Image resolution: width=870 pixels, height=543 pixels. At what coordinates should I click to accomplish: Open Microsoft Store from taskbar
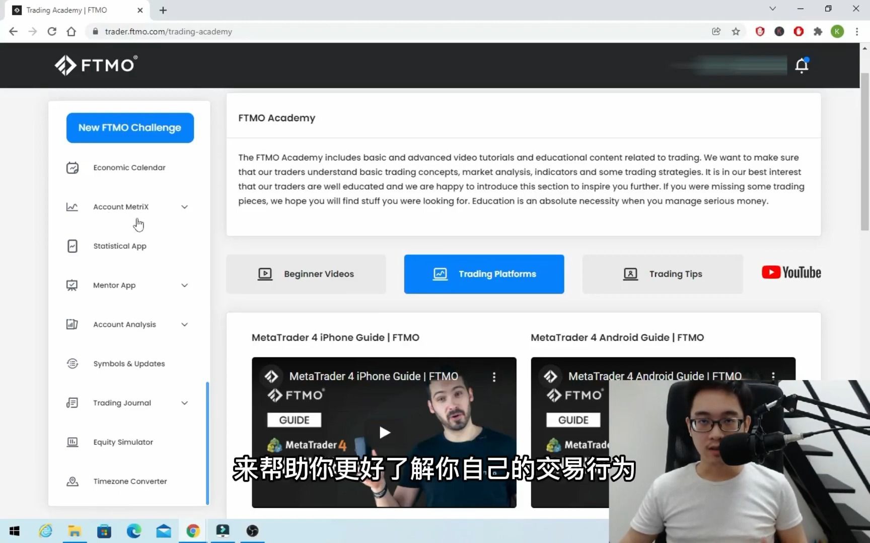[104, 531]
